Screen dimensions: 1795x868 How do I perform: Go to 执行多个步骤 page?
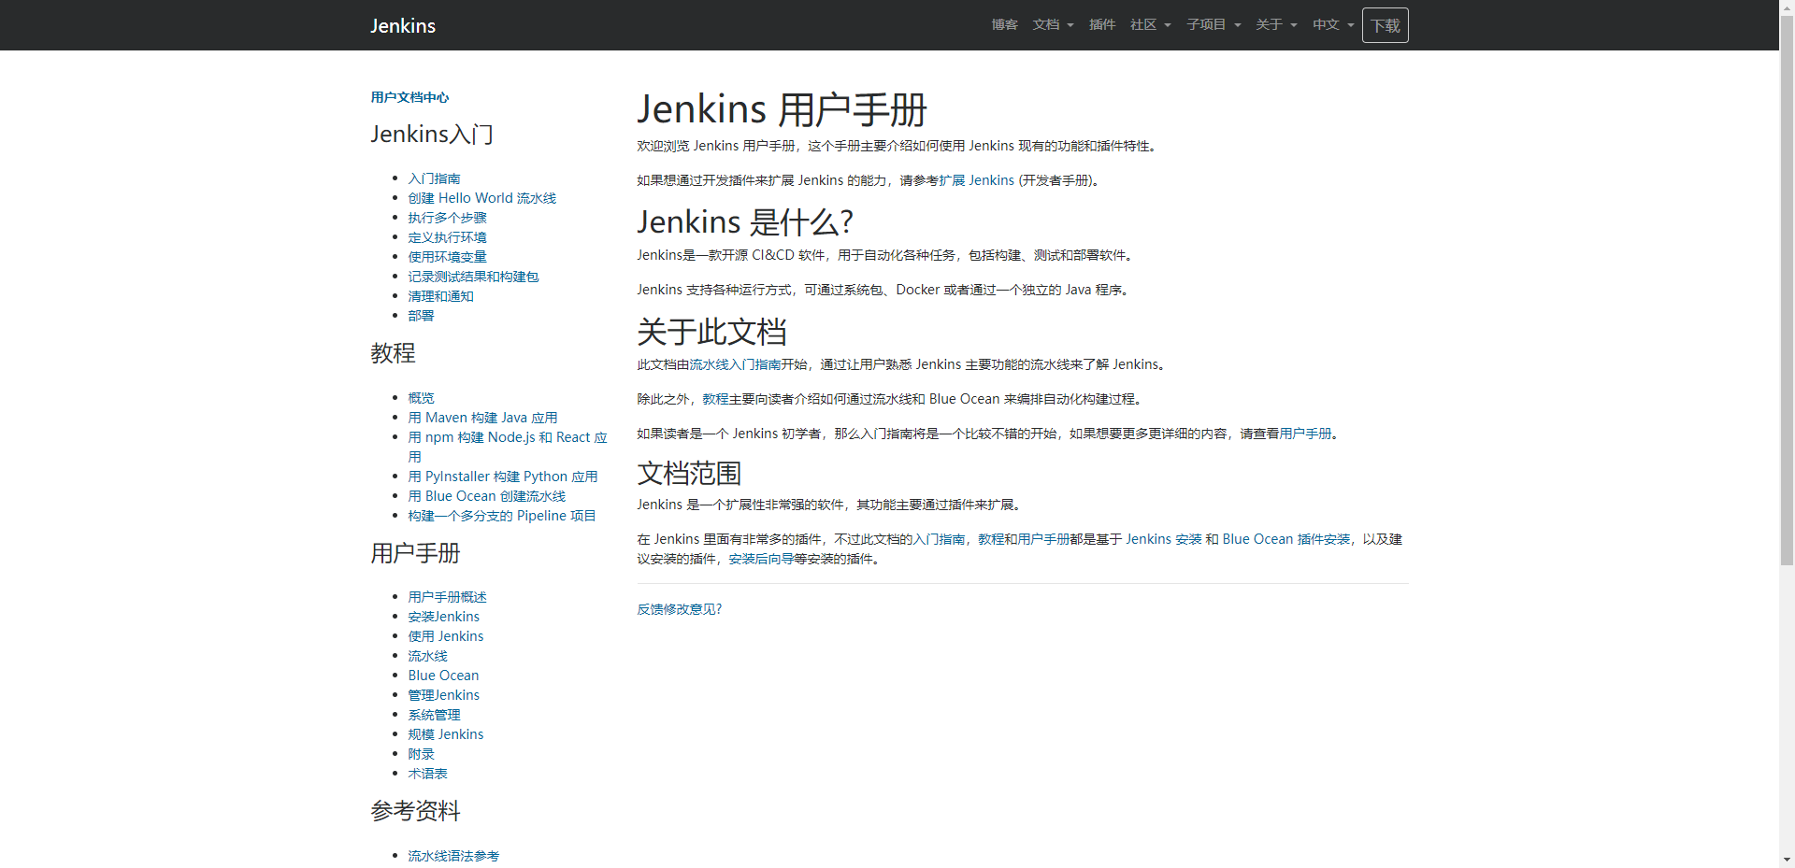pos(447,218)
